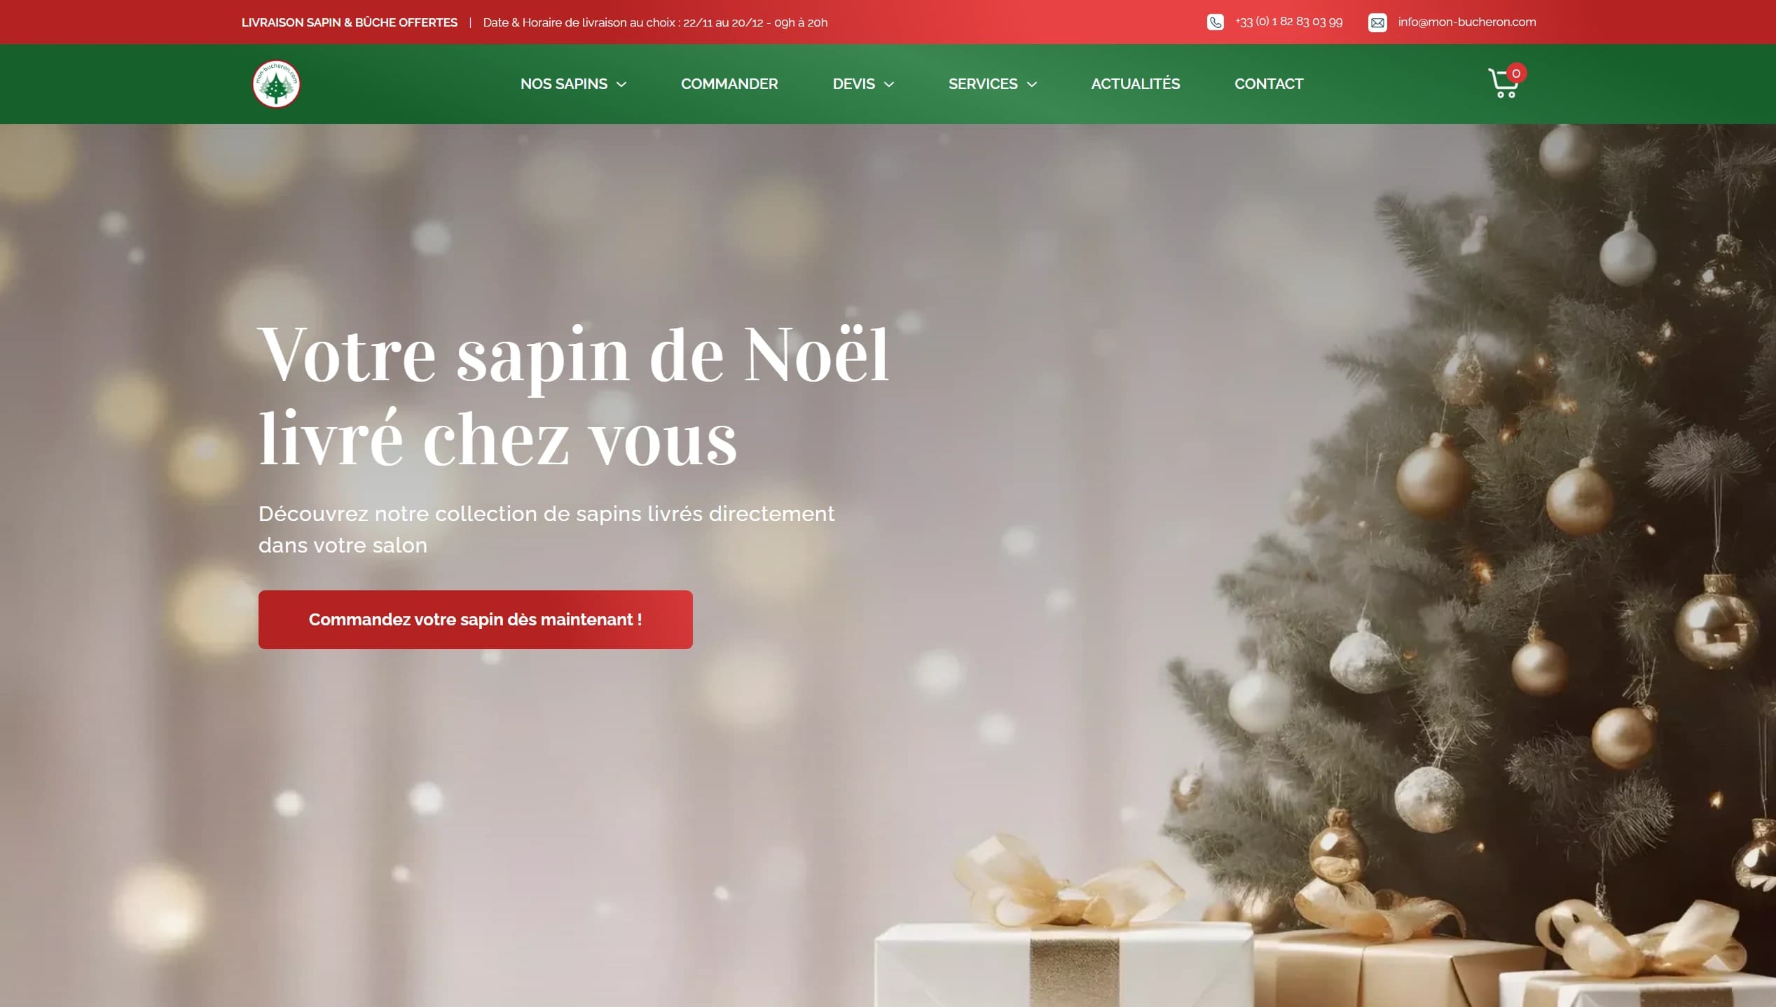Viewport: 1776px width, 1007px height.
Task: Click the delivery date and time notice
Action: pyautogui.click(x=655, y=22)
